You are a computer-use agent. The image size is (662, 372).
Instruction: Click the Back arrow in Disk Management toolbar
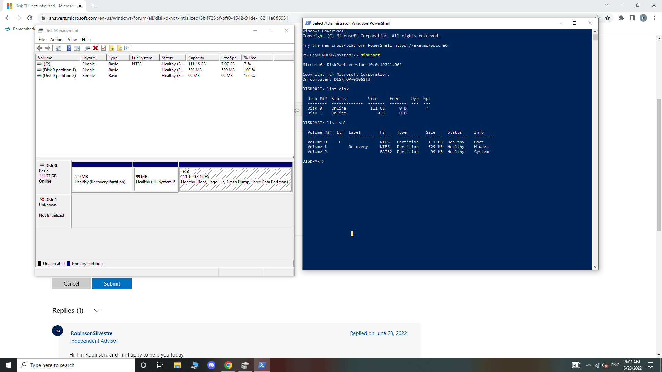[x=40, y=48]
